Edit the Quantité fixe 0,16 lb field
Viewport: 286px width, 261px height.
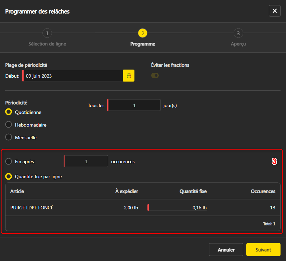point(177,208)
